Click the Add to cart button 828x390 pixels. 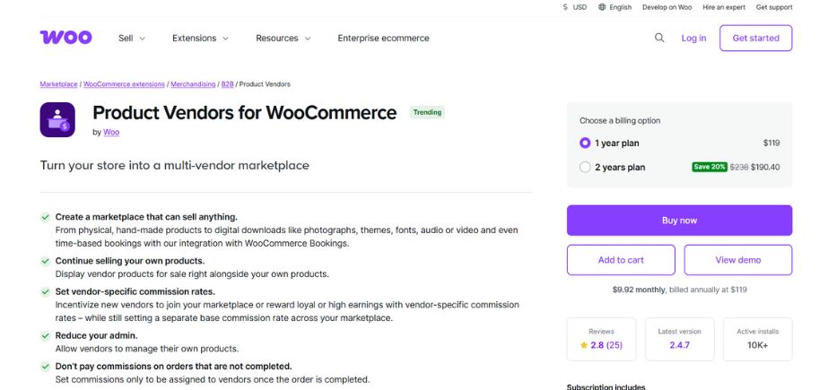click(x=621, y=260)
